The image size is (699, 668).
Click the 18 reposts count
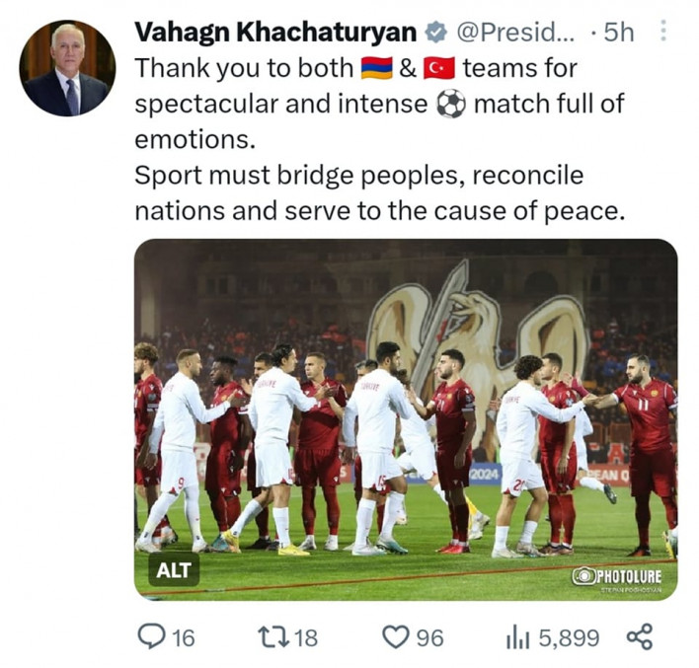pos(306,638)
